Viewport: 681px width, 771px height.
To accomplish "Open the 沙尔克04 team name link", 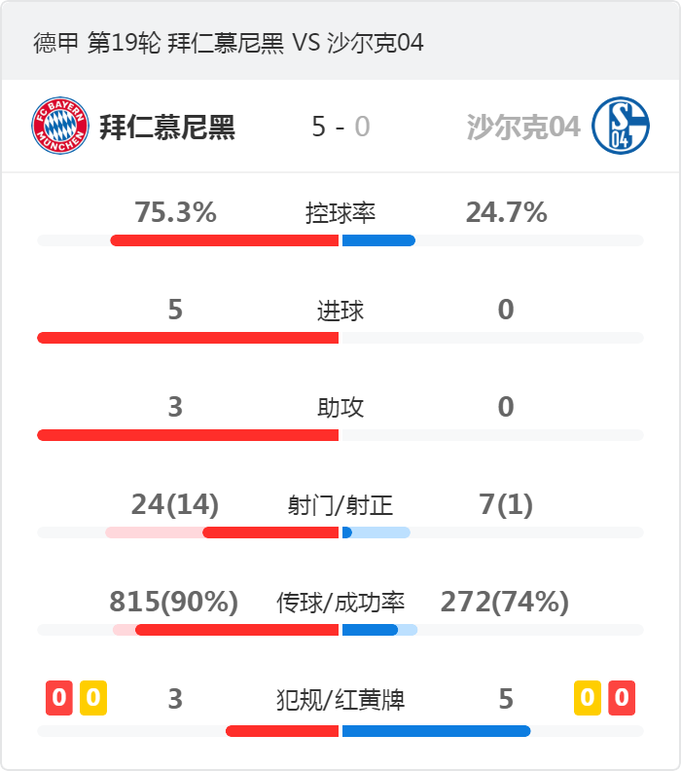I will pos(523,127).
